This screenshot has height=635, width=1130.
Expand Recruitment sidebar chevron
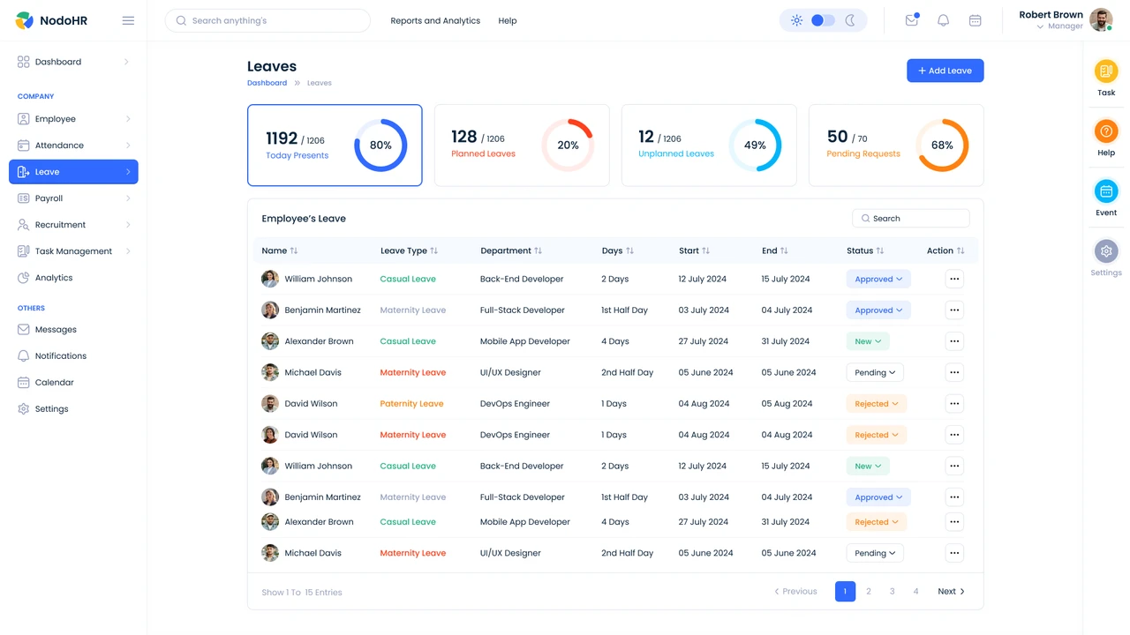tap(128, 225)
